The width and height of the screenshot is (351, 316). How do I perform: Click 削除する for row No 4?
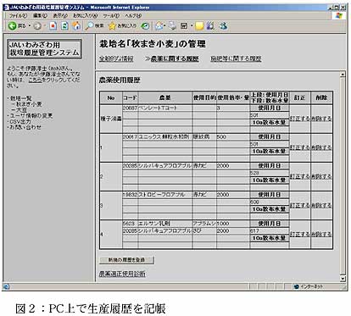(x=321, y=235)
